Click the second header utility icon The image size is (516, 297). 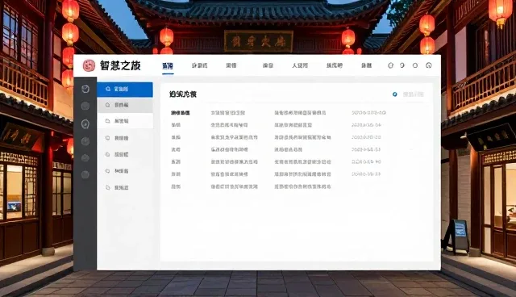[x=402, y=65]
